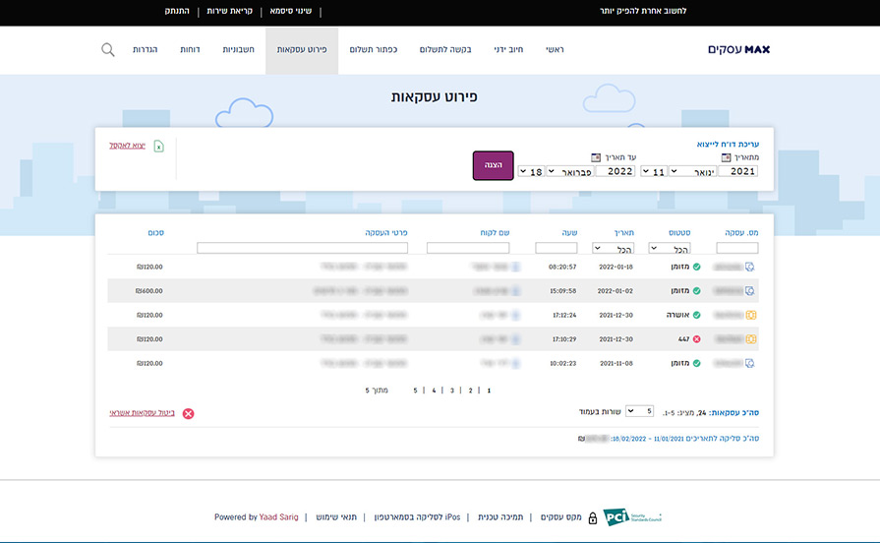The height and width of the screenshot is (543, 880).
Task: Open the סטטוס status filter dropdown
Action: point(672,248)
